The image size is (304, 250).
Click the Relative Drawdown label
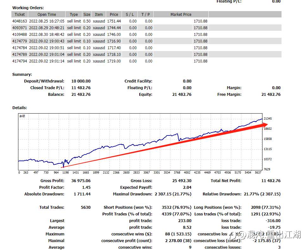tap(222, 194)
